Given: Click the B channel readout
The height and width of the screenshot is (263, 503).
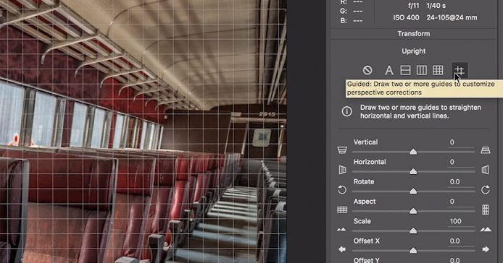Looking at the screenshot, I should (352, 20).
